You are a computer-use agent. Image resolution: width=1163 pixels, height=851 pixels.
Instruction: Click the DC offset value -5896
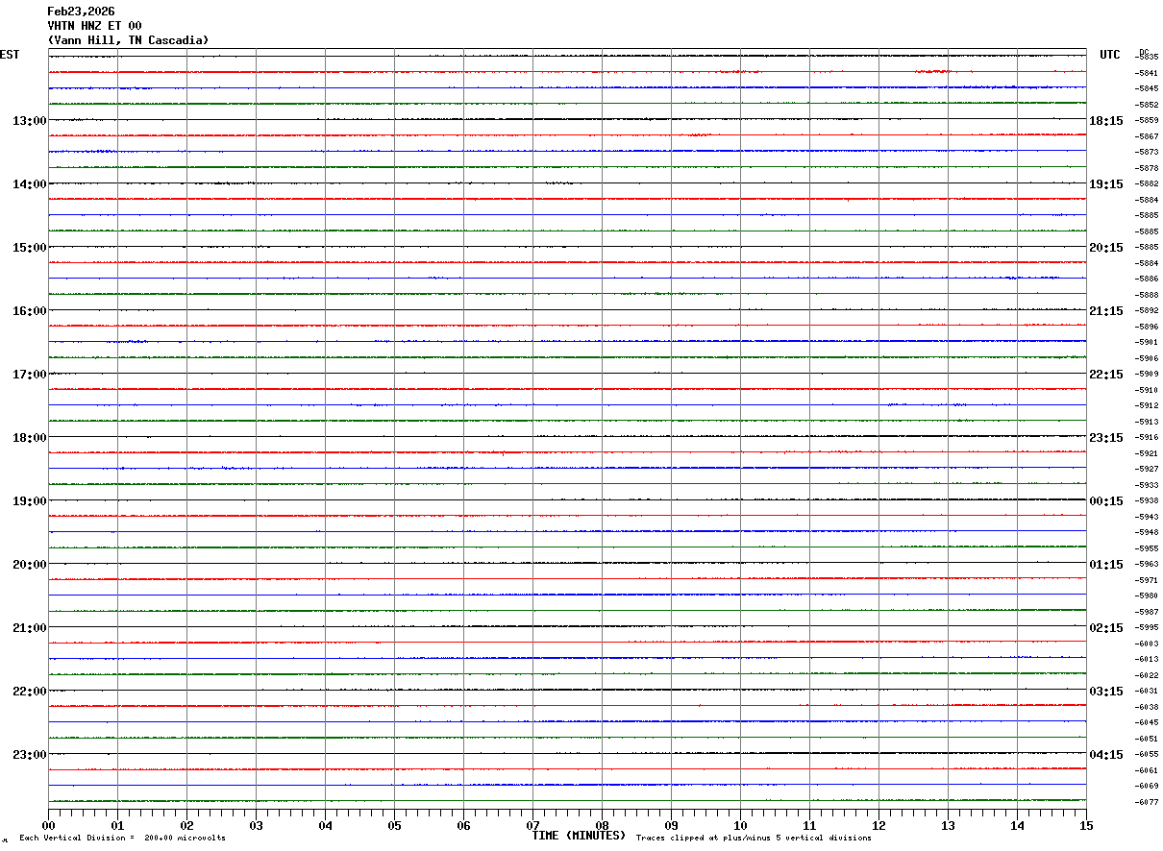coord(1147,327)
